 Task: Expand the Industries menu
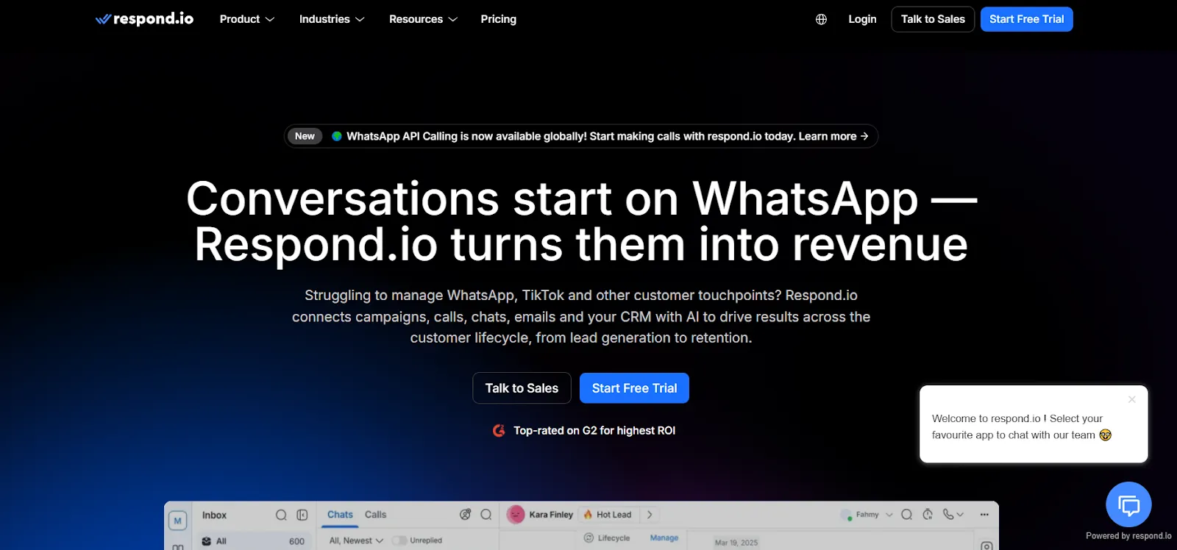point(332,19)
